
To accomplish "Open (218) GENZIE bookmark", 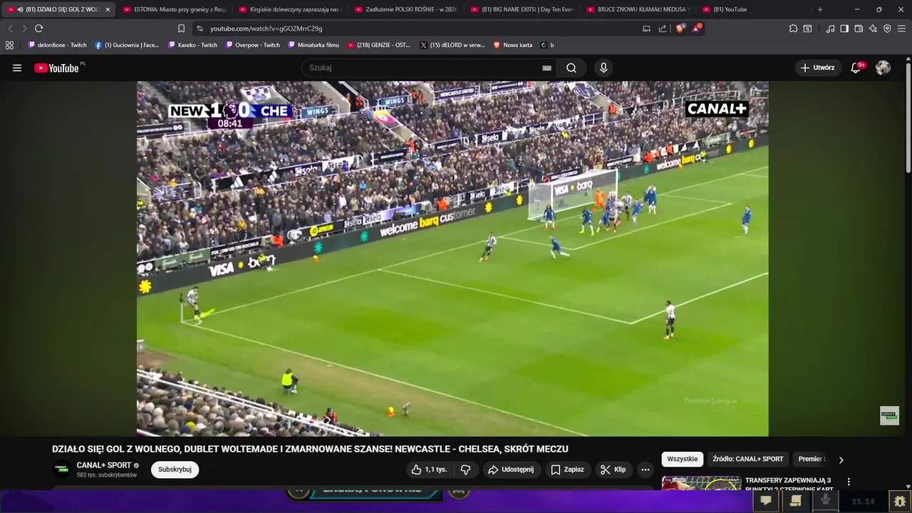I will coord(379,45).
